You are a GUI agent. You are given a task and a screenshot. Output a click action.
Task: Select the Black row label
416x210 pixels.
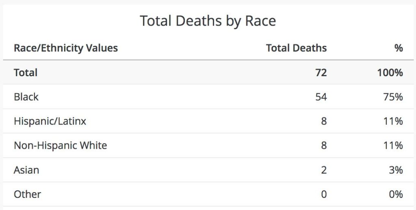pos(26,97)
